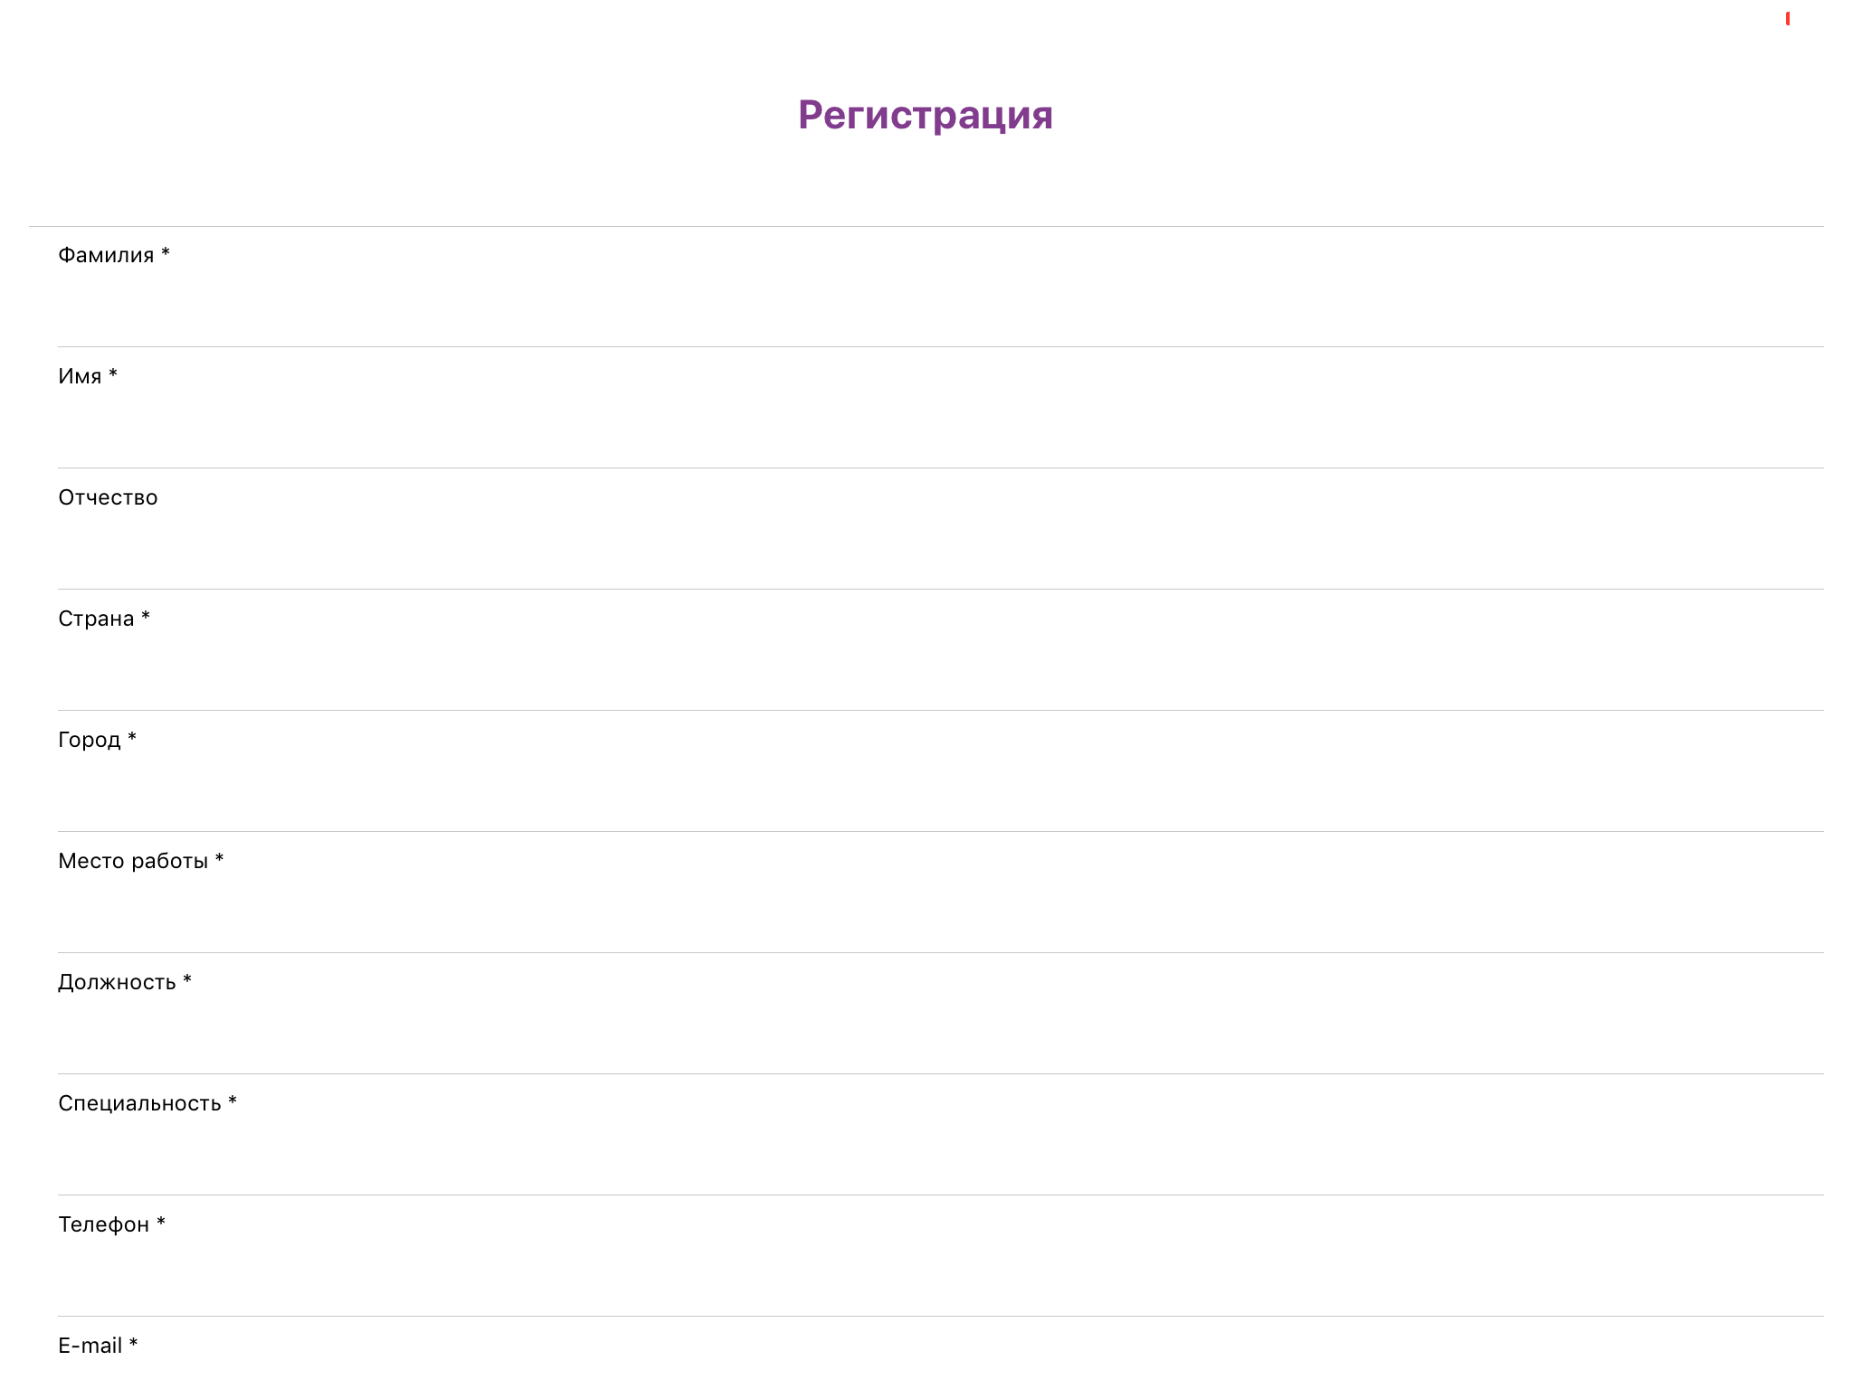Tap the Страна field label
This screenshot has width=1853, height=1389.
tap(97, 619)
